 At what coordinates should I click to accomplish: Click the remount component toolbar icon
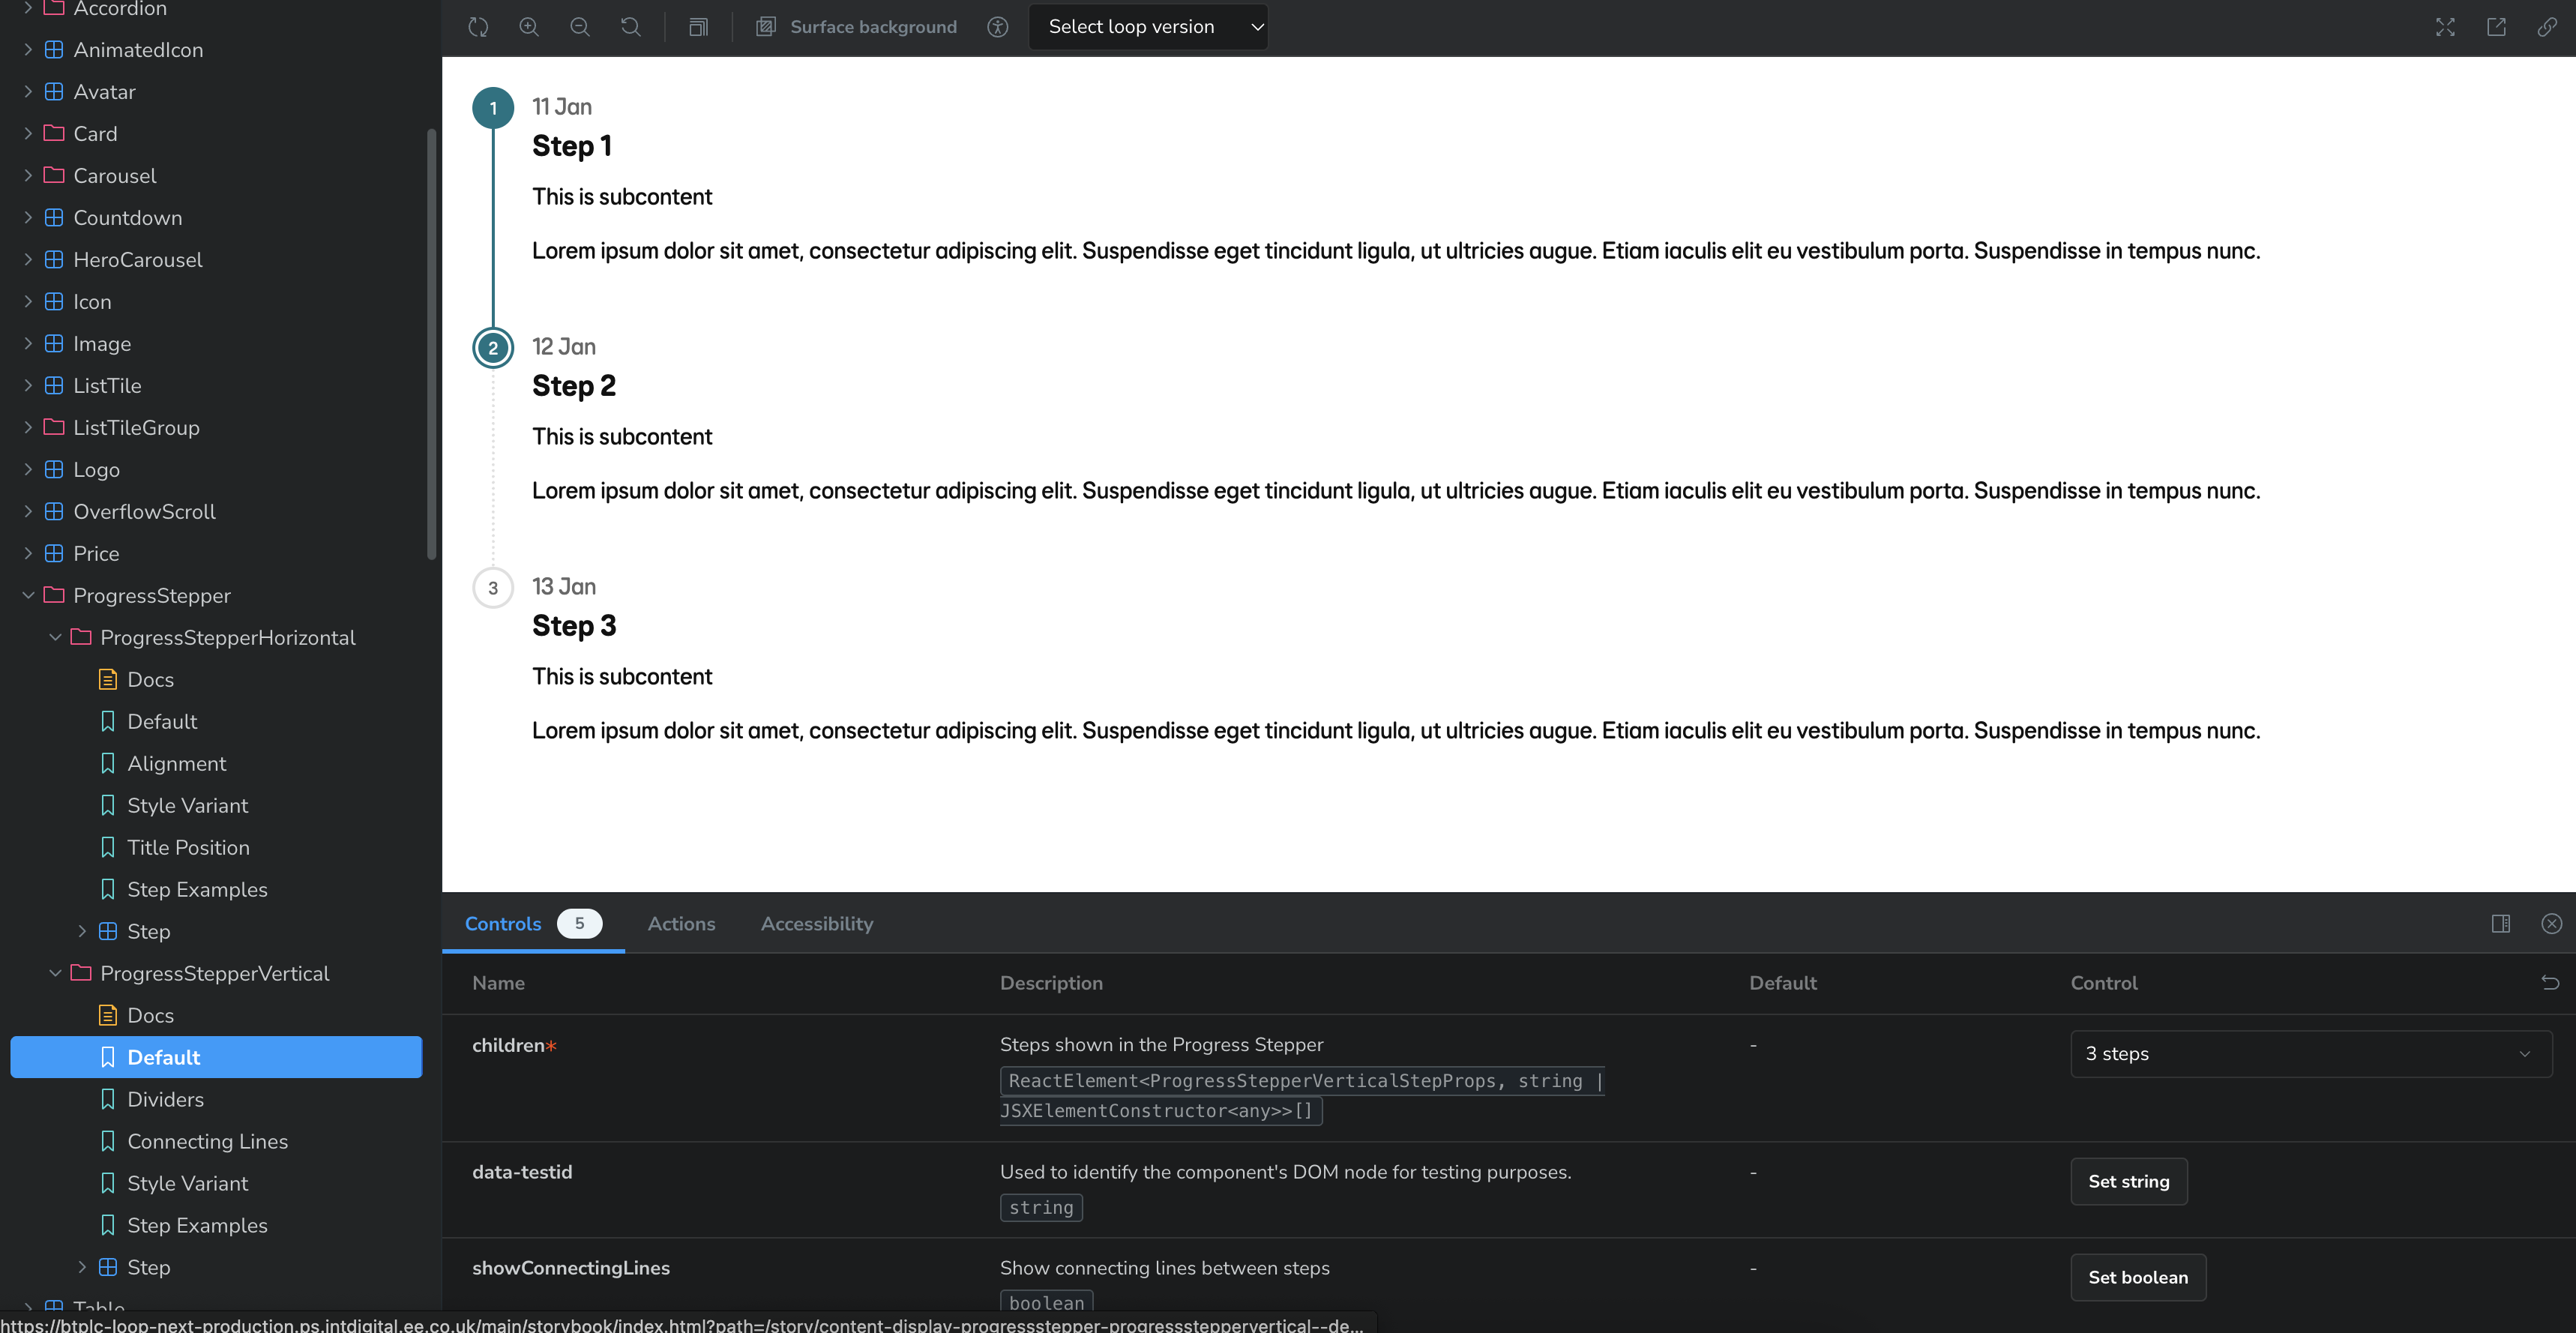(x=478, y=27)
